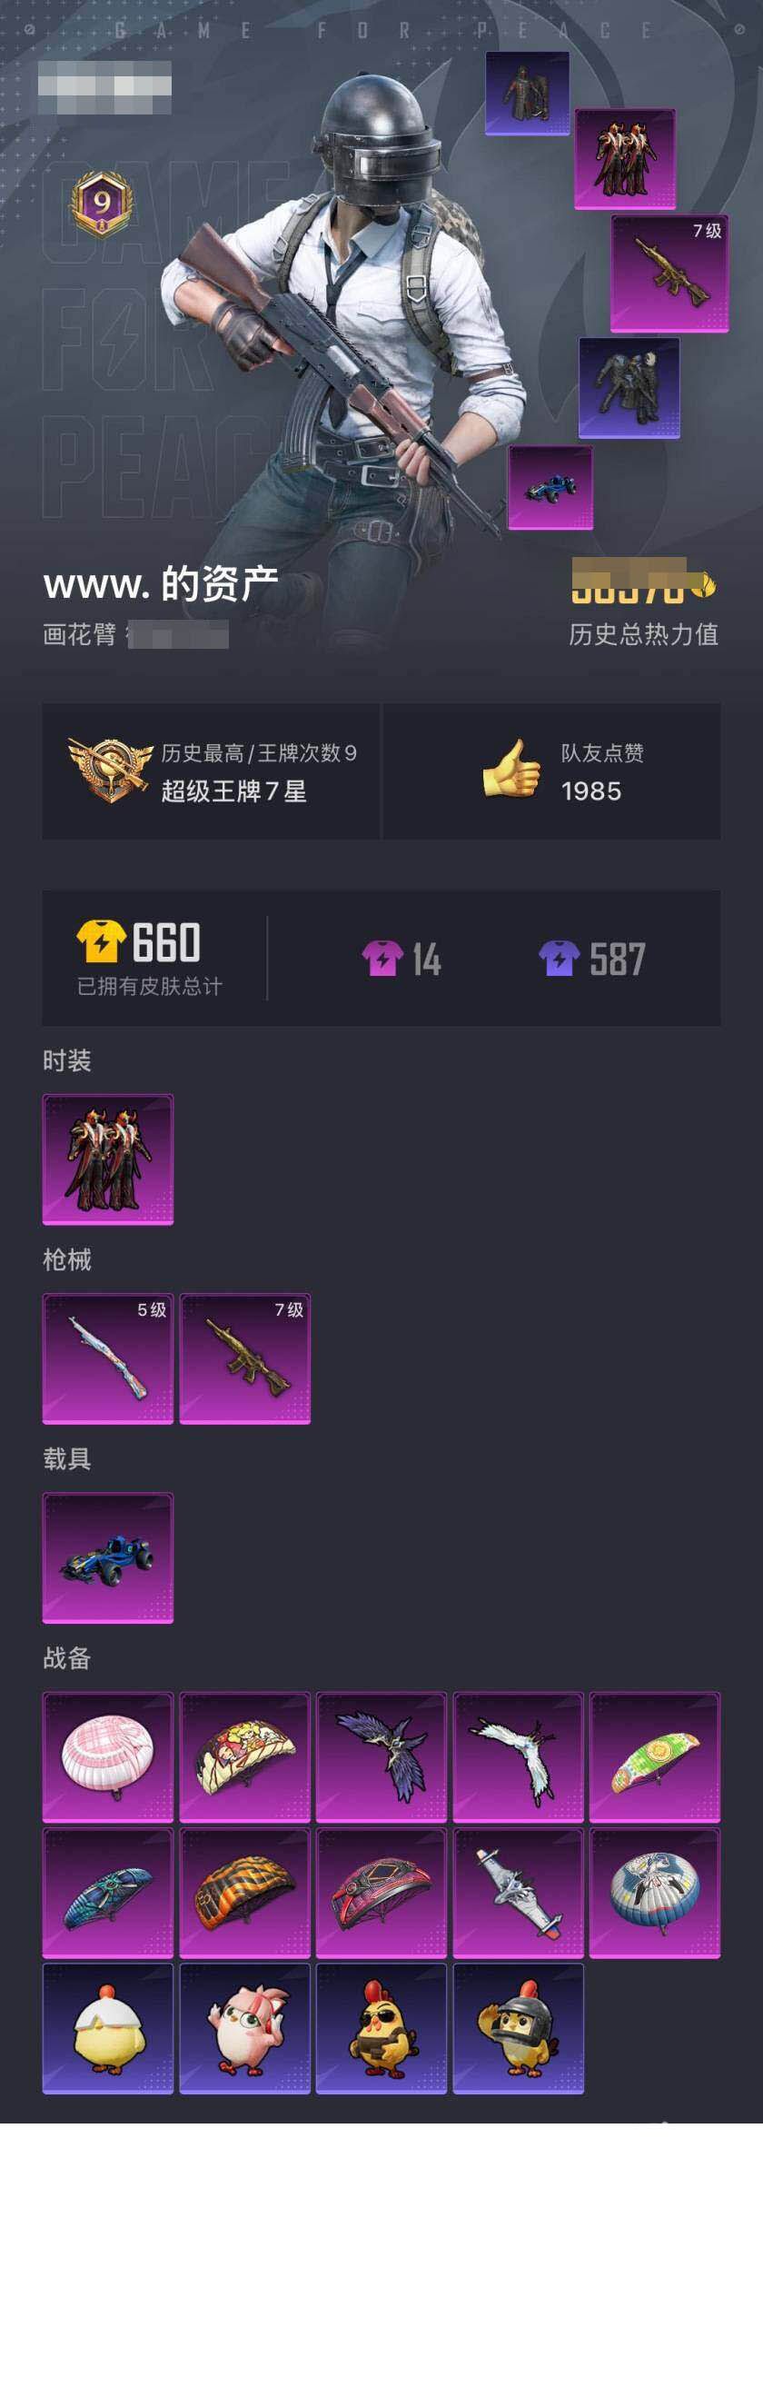Screen dimensions: 763x2387
Task: Open the red armor outfit under 时装
Action: click(107, 1159)
